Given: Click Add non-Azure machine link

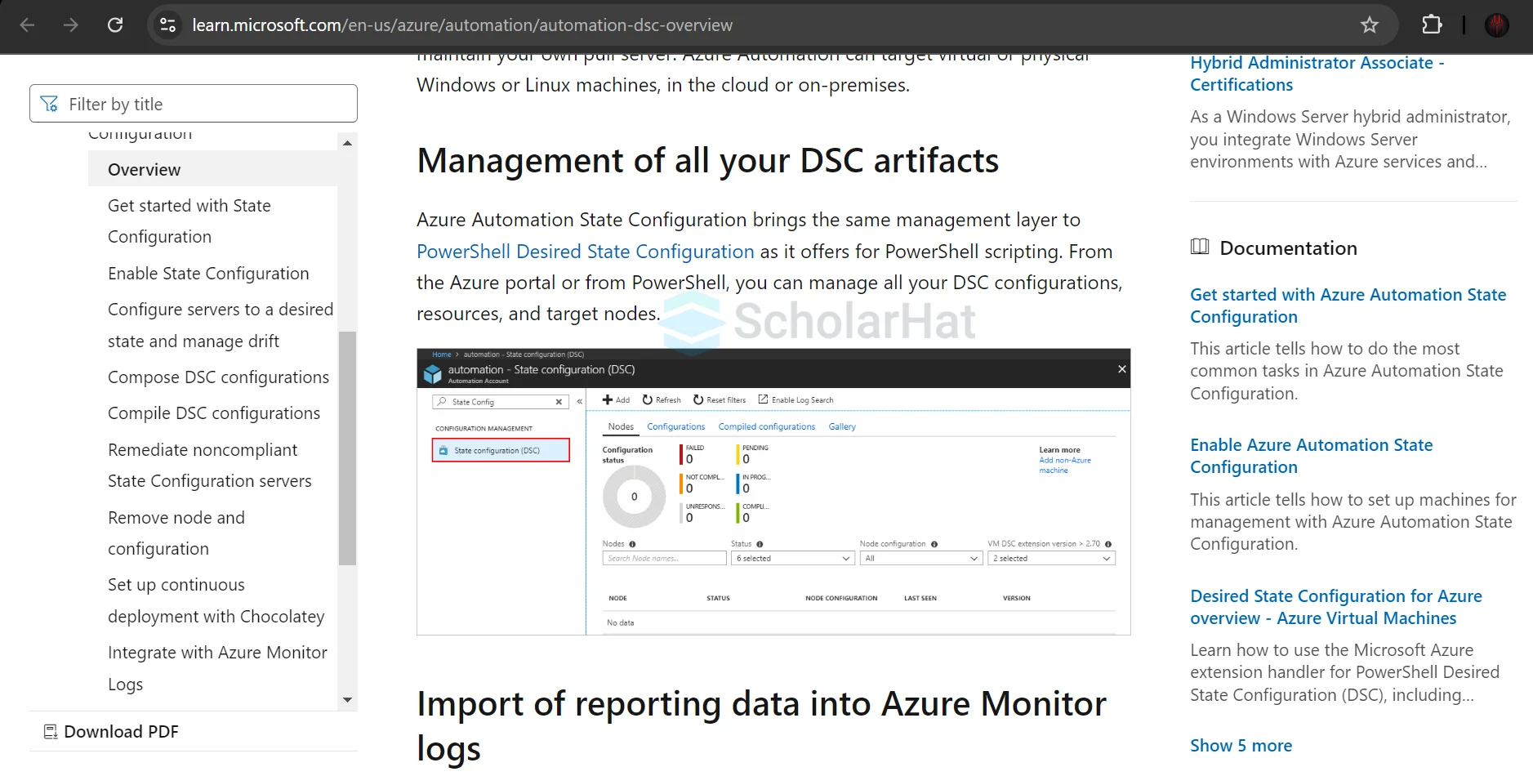Looking at the screenshot, I should tap(1065, 465).
